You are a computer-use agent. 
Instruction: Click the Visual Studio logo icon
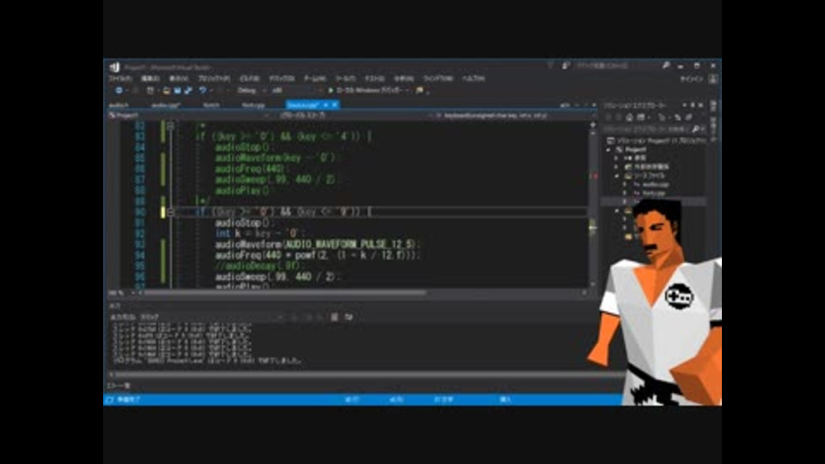[x=114, y=67]
